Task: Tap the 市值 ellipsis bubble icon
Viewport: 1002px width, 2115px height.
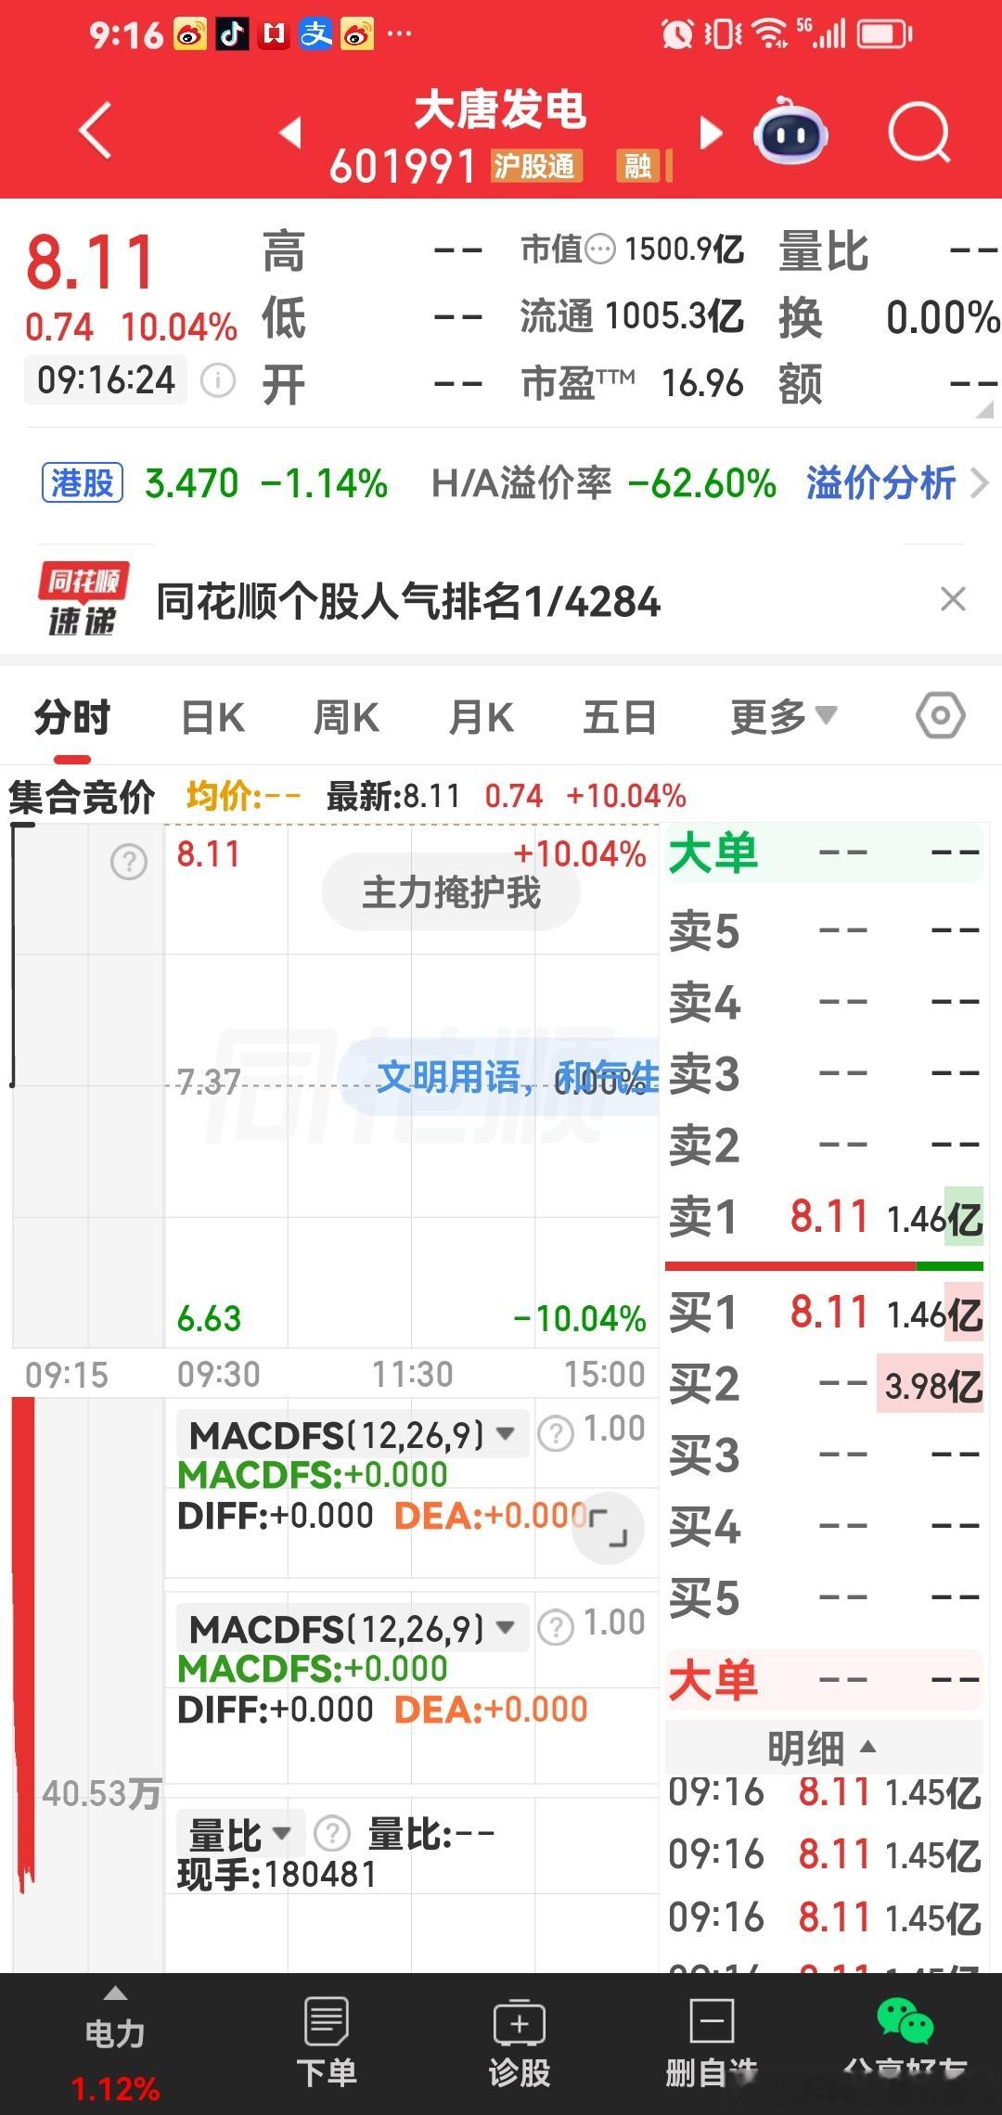Action: pyautogui.click(x=601, y=249)
